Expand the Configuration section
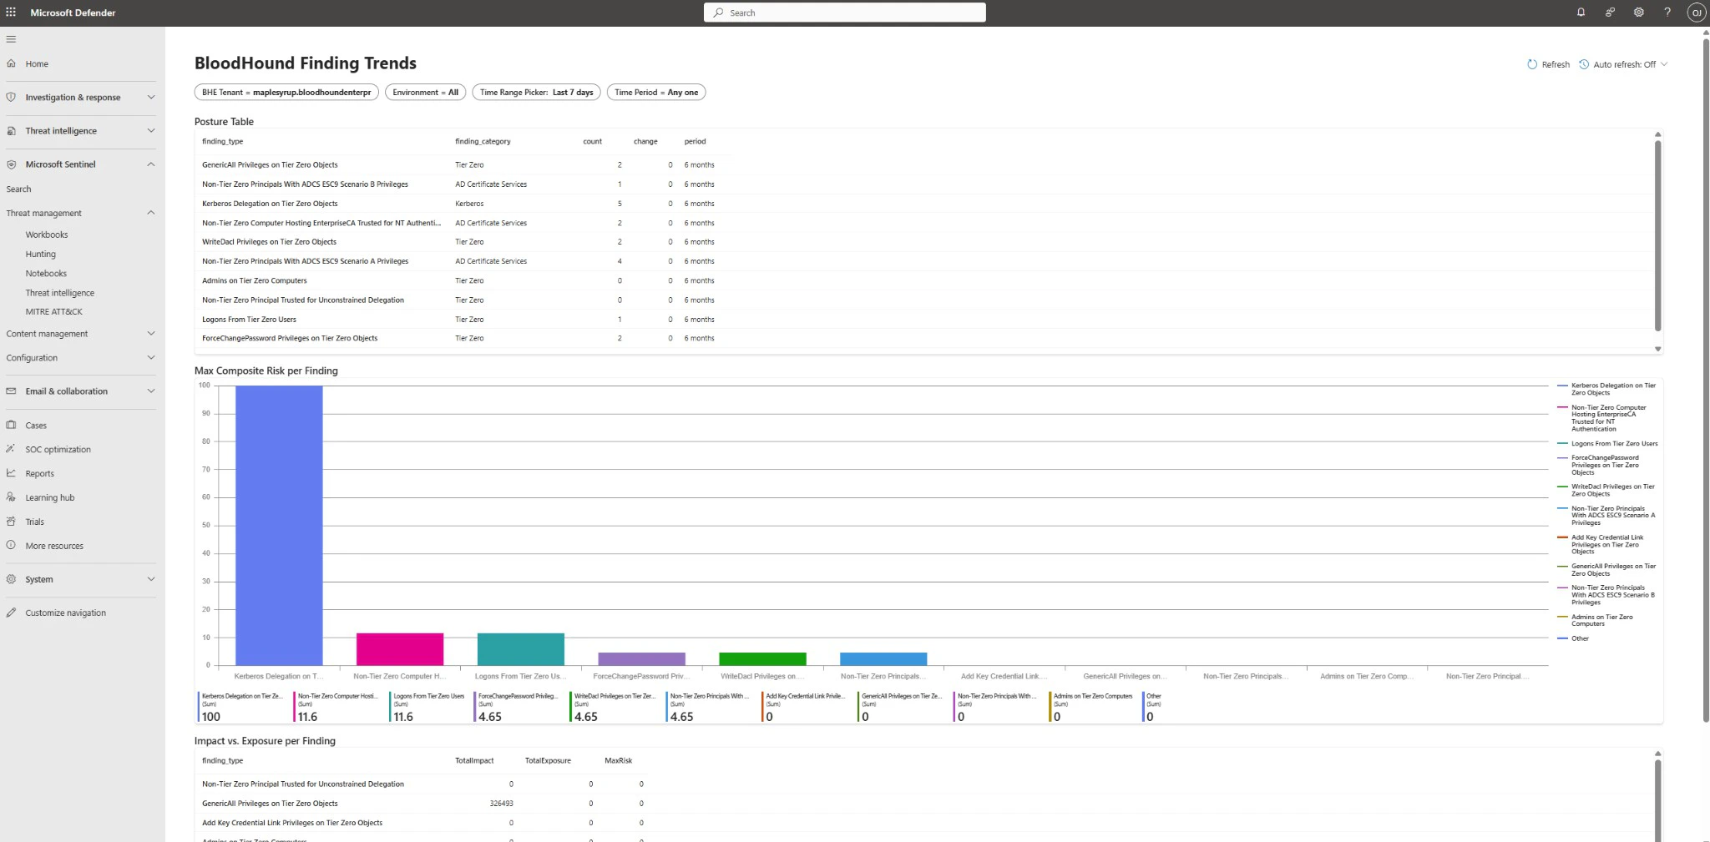Image resolution: width=1710 pixels, height=842 pixels. (32, 357)
